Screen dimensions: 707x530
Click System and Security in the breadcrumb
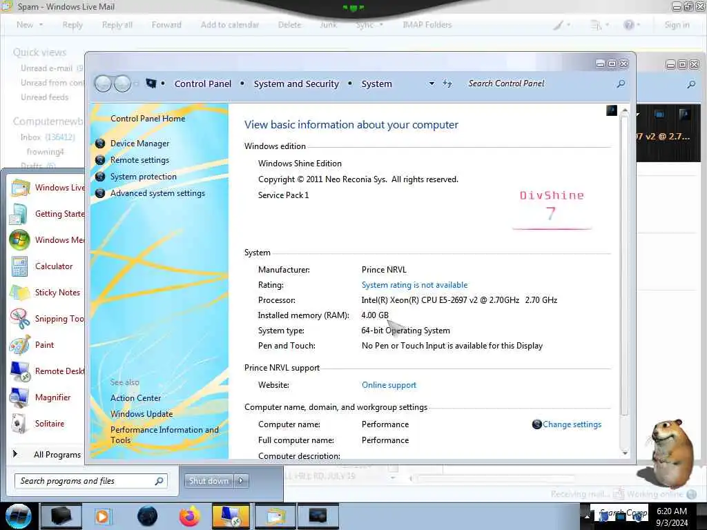(296, 84)
